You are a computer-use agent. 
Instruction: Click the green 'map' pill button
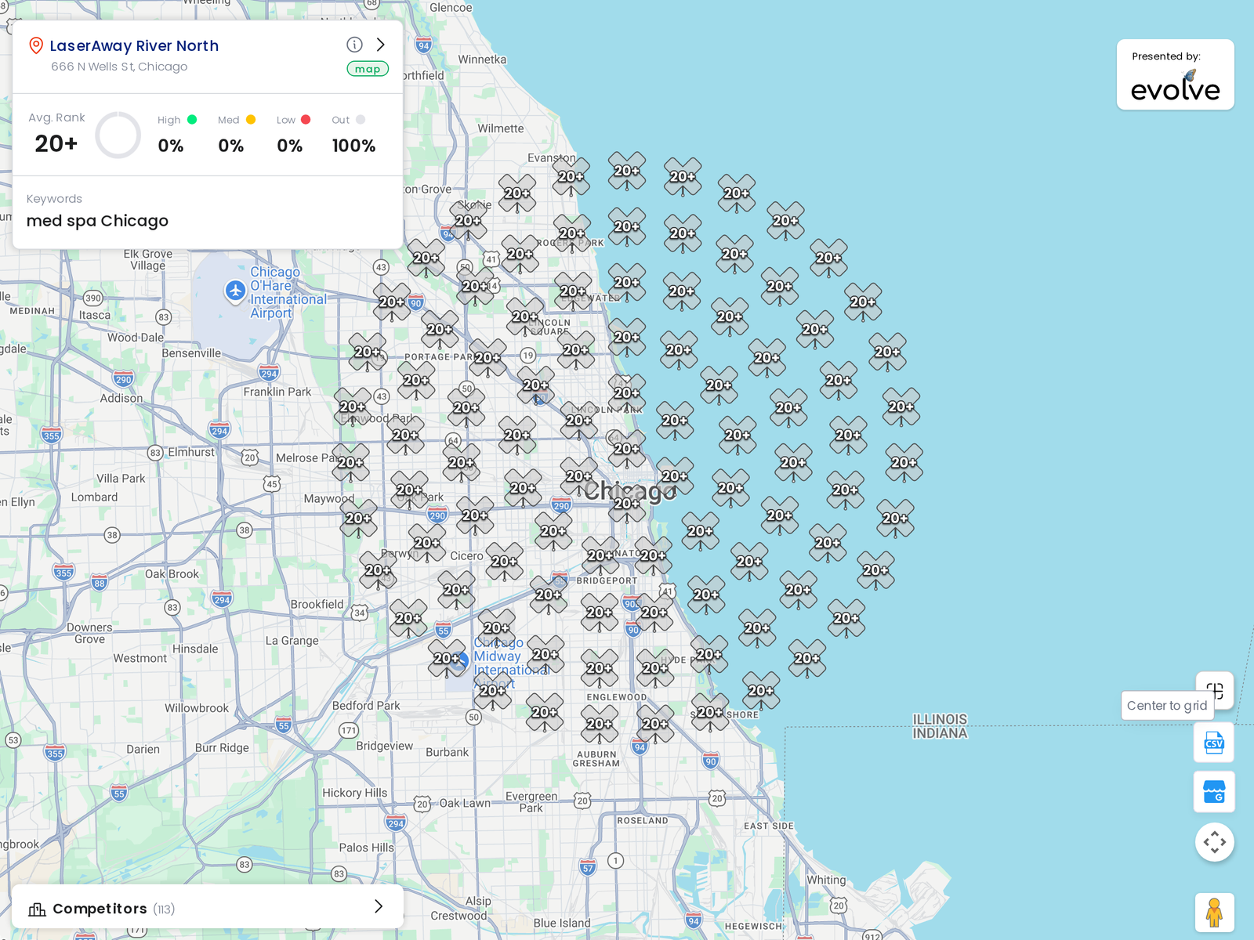[368, 69]
